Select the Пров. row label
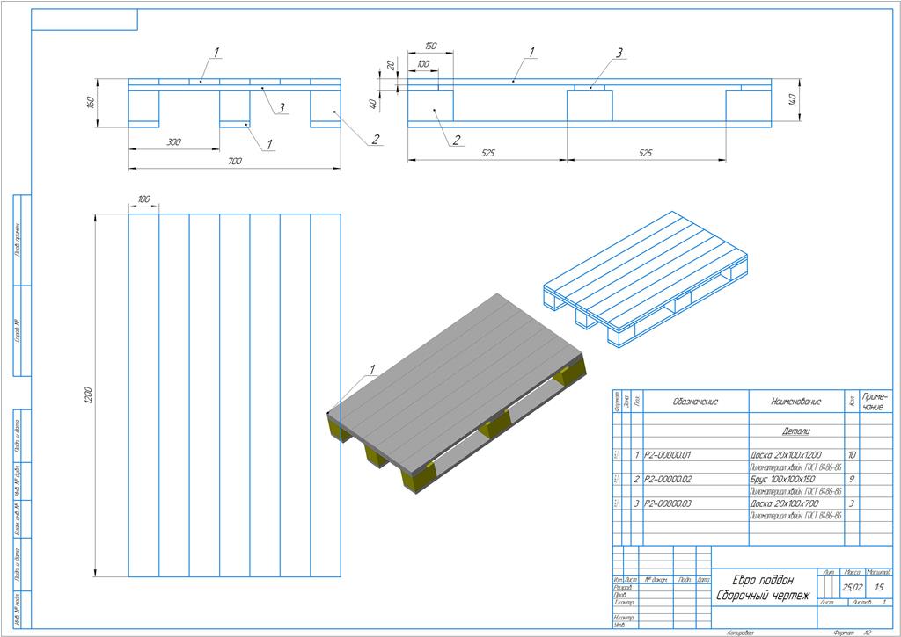This screenshot has width=901, height=637. (620, 595)
